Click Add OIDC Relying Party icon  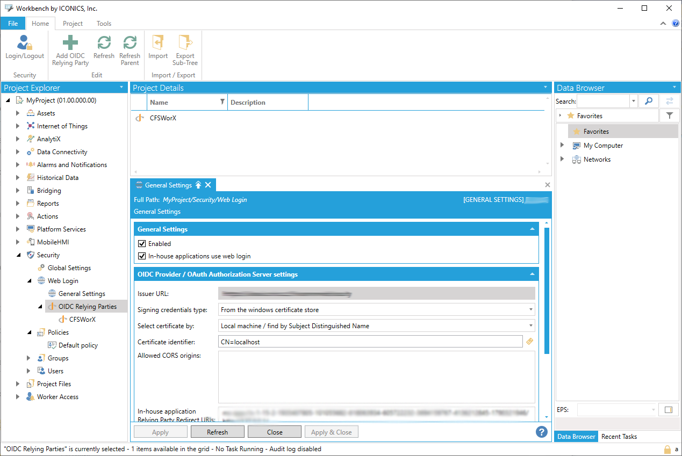click(70, 44)
